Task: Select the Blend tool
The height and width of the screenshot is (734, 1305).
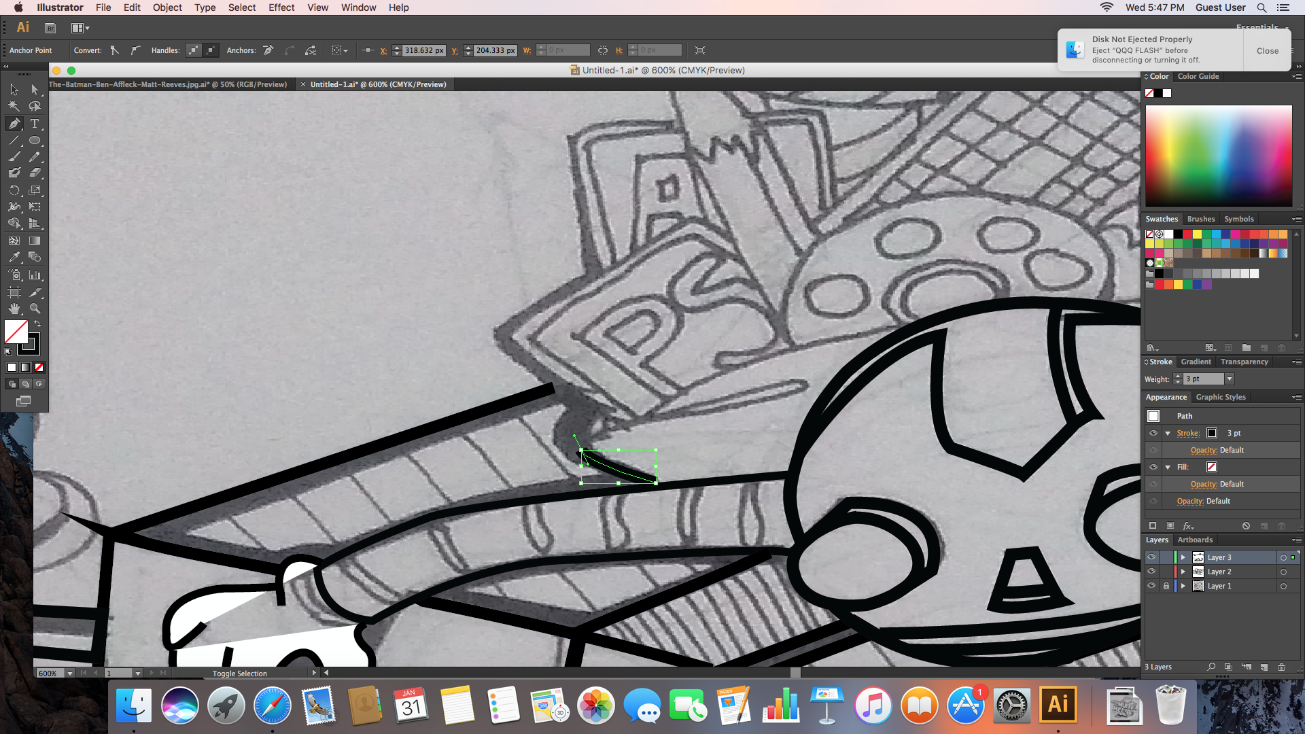Action: [x=35, y=258]
